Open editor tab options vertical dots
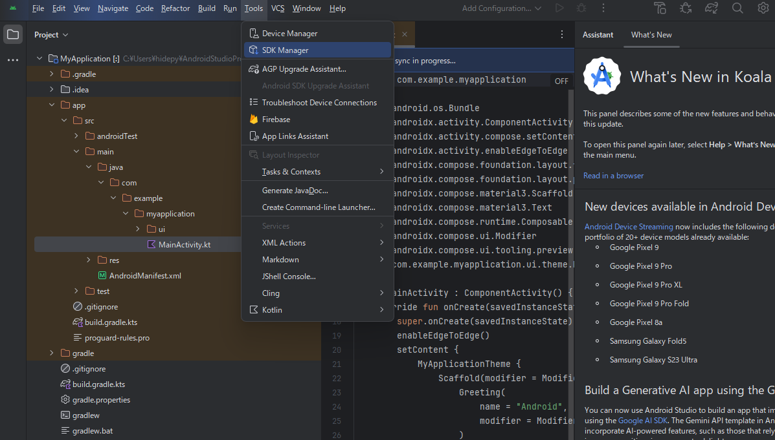 tap(562, 34)
